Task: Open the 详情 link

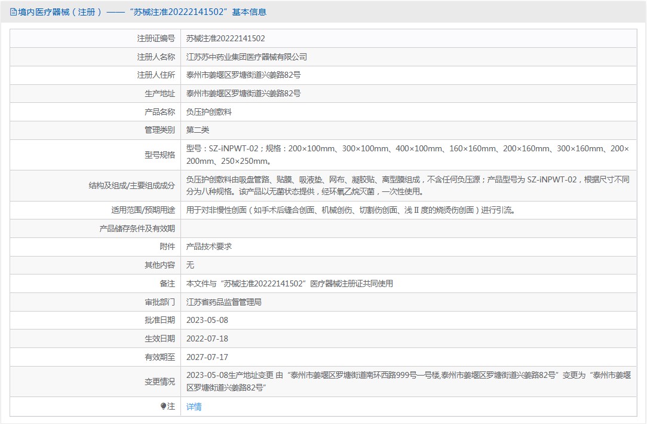Action: click(x=194, y=407)
